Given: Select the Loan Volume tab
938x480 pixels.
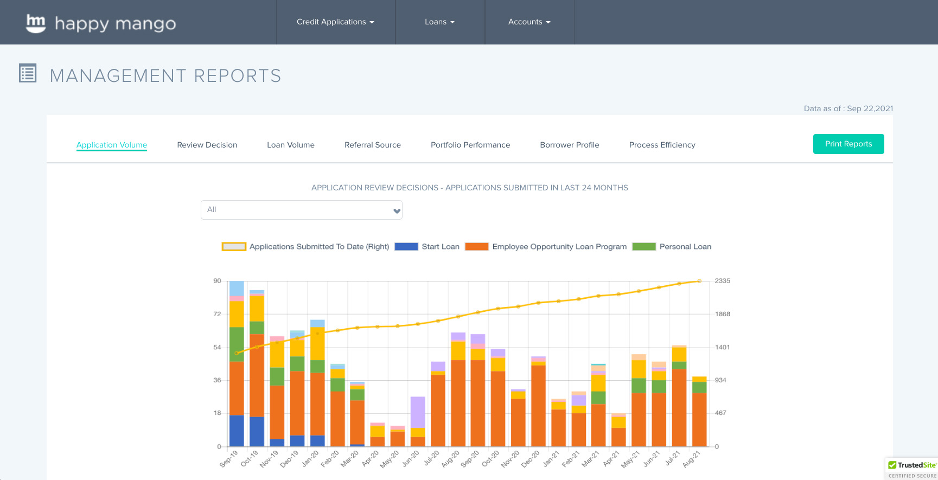Looking at the screenshot, I should tap(290, 145).
